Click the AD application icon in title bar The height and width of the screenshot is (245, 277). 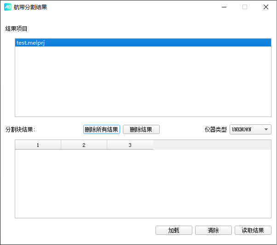[x=8, y=7]
